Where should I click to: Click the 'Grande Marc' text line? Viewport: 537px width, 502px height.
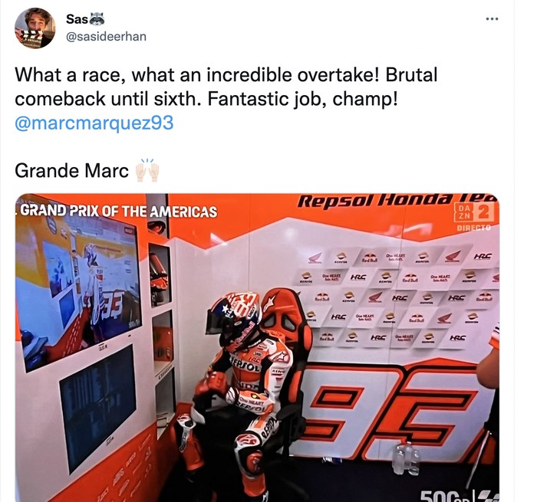pos(71,170)
